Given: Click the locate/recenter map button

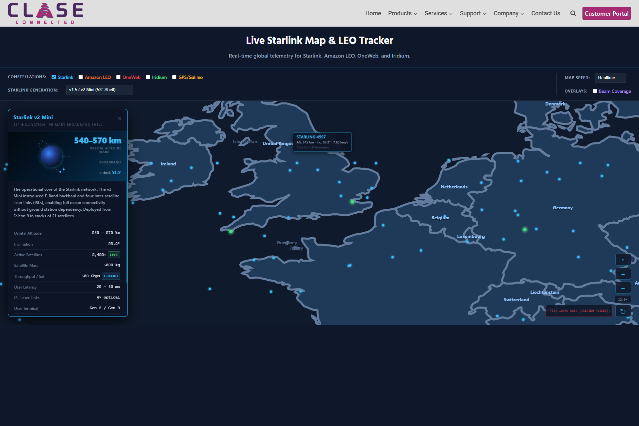Looking at the screenshot, I should (x=623, y=260).
